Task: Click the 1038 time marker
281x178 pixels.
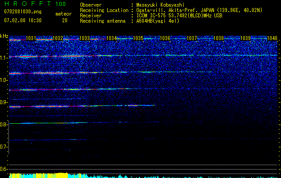Action: pos(218,38)
